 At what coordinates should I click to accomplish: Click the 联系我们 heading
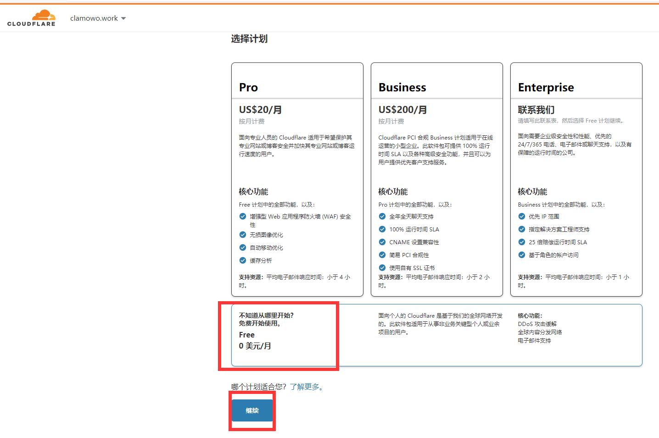(x=536, y=110)
